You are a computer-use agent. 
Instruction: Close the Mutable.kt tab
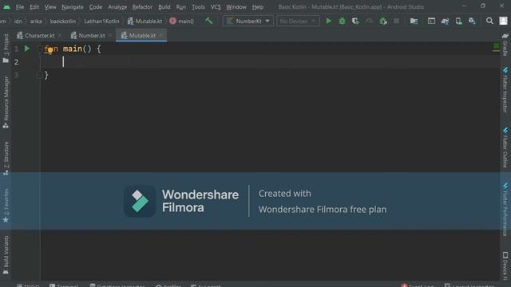click(x=160, y=35)
